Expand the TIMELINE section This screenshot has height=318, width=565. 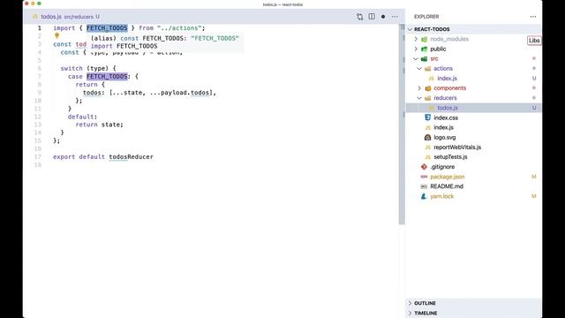(410, 313)
